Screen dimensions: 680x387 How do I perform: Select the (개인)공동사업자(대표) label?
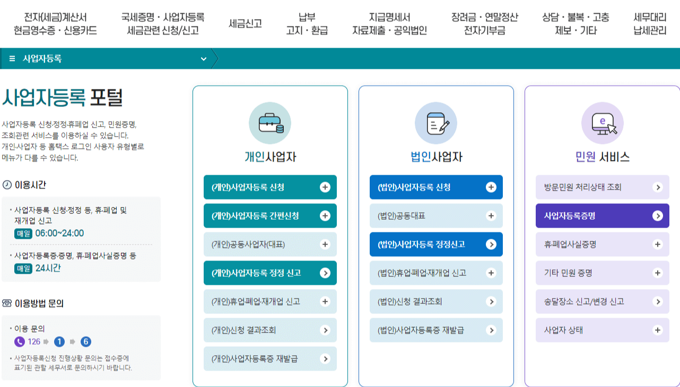[x=248, y=245]
